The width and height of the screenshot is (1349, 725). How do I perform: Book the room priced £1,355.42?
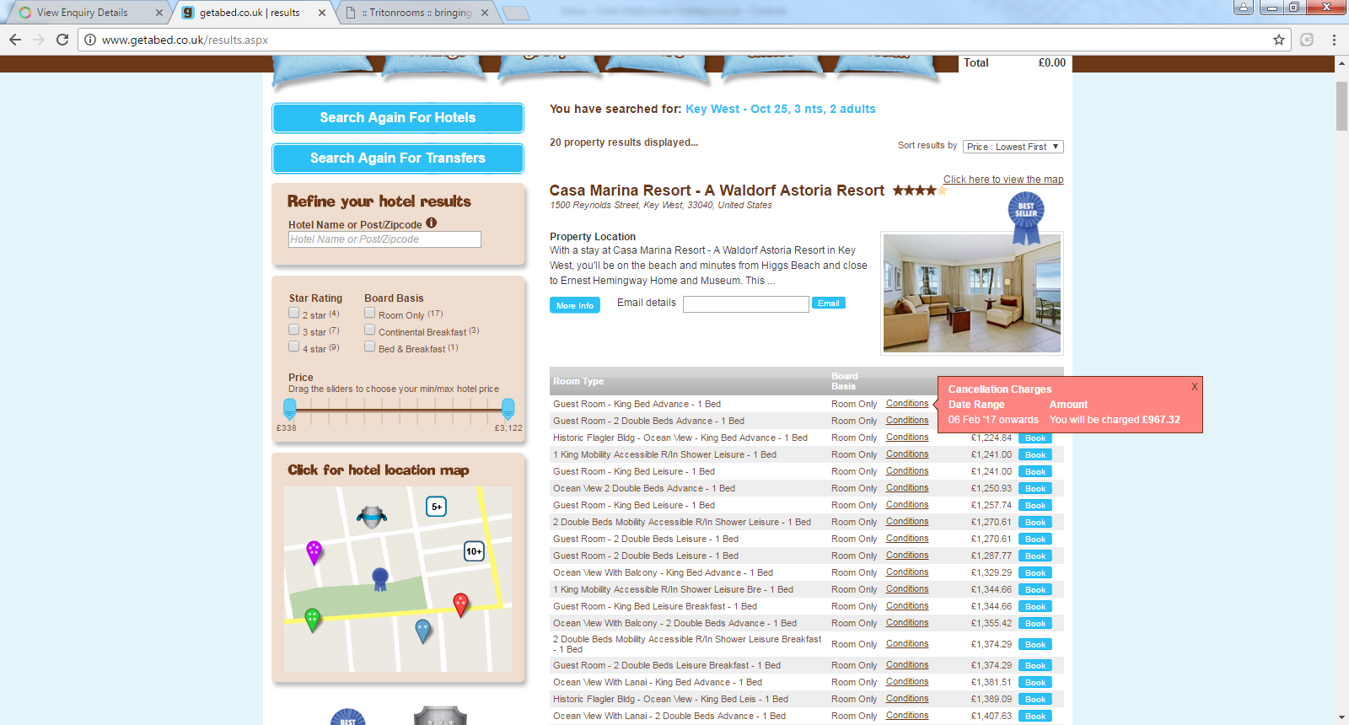pyautogui.click(x=1035, y=624)
